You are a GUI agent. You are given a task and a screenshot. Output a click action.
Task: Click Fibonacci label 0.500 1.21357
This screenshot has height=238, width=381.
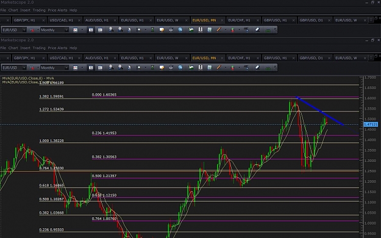point(104,176)
